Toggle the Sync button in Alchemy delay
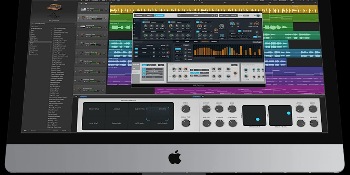The width and height of the screenshot is (350, 175). (195, 73)
